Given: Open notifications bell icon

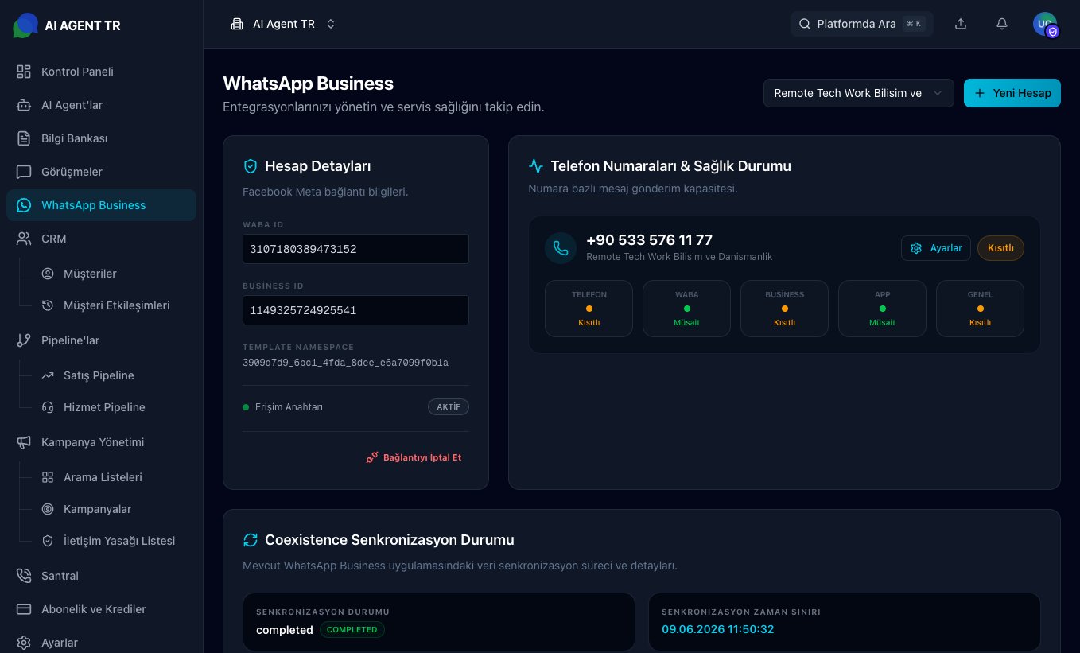Looking at the screenshot, I should [x=1002, y=24].
